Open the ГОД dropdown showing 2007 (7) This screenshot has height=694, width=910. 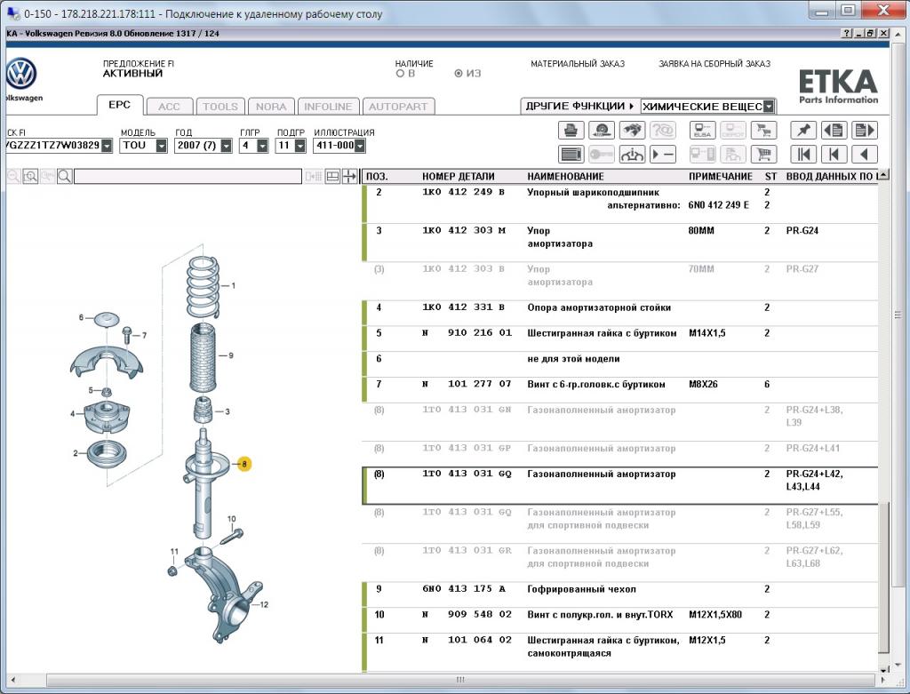point(227,146)
